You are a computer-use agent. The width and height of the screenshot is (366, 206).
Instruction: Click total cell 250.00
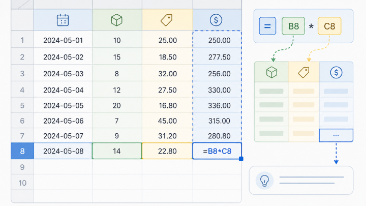tap(217, 40)
